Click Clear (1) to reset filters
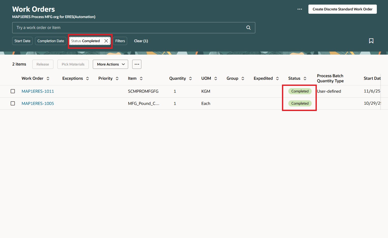The height and width of the screenshot is (238, 388). click(141, 41)
